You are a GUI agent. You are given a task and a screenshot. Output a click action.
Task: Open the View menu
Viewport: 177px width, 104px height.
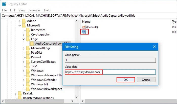click(x=22, y=10)
